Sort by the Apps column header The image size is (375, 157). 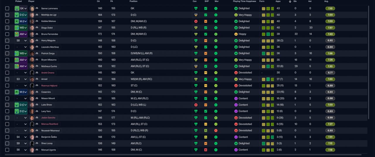coord(278,1)
